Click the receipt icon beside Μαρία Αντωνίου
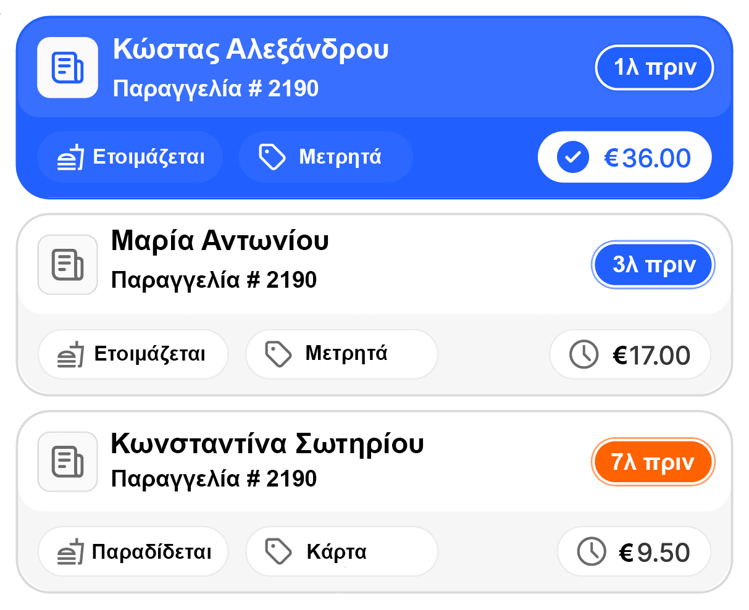Image resolution: width=749 pixels, height=610 pixels. (68, 265)
